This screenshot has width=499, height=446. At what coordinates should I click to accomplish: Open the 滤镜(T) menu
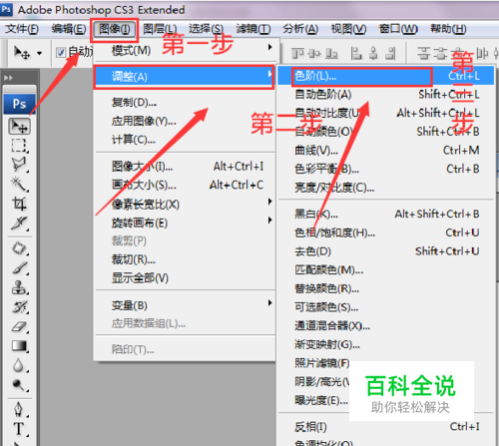coord(253,29)
